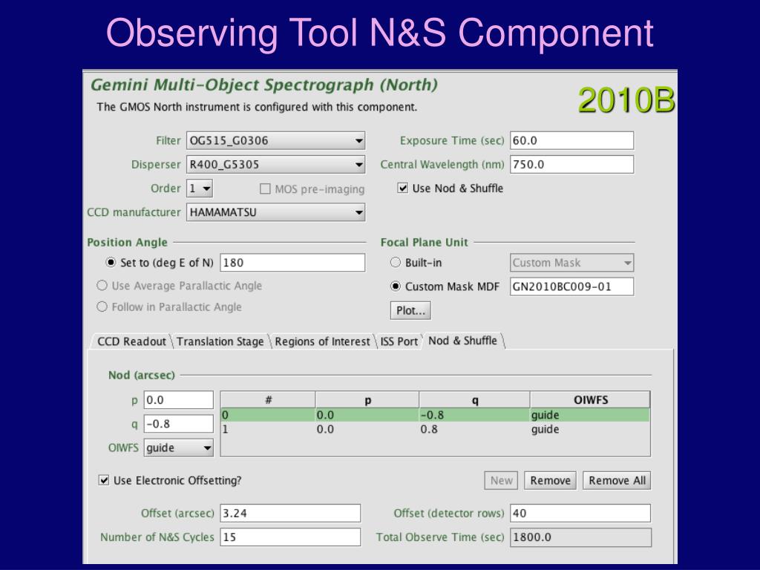Click the New nod button
The width and height of the screenshot is (760, 570).
(x=501, y=480)
